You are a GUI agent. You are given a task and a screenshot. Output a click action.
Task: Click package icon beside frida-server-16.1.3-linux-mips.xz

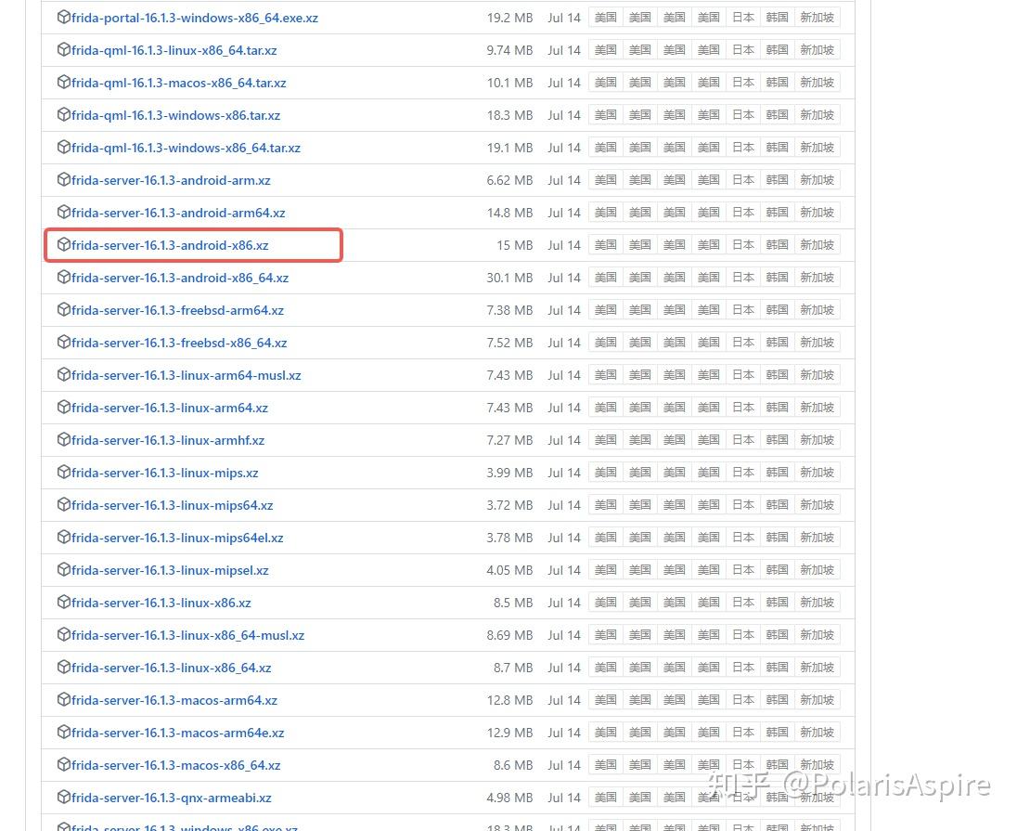pos(63,472)
